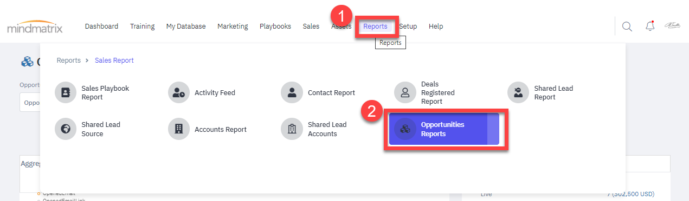
Task: Click the Live opportunities link
Action: coord(486,194)
